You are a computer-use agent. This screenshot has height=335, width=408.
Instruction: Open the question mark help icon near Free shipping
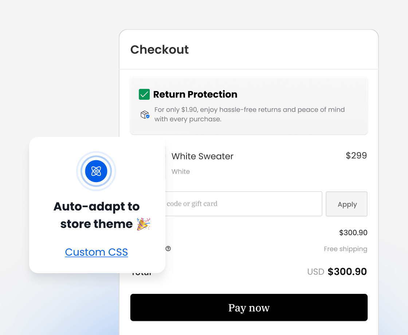(x=168, y=249)
